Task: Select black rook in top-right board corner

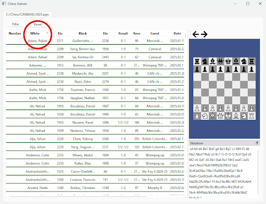Action: [251, 61]
